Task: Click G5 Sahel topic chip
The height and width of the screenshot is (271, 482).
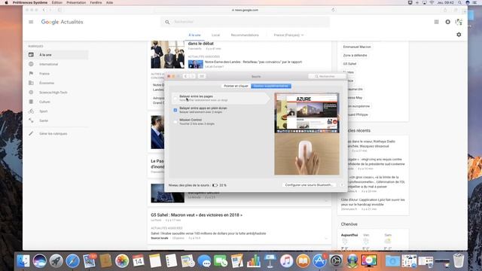Action: (x=349, y=63)
